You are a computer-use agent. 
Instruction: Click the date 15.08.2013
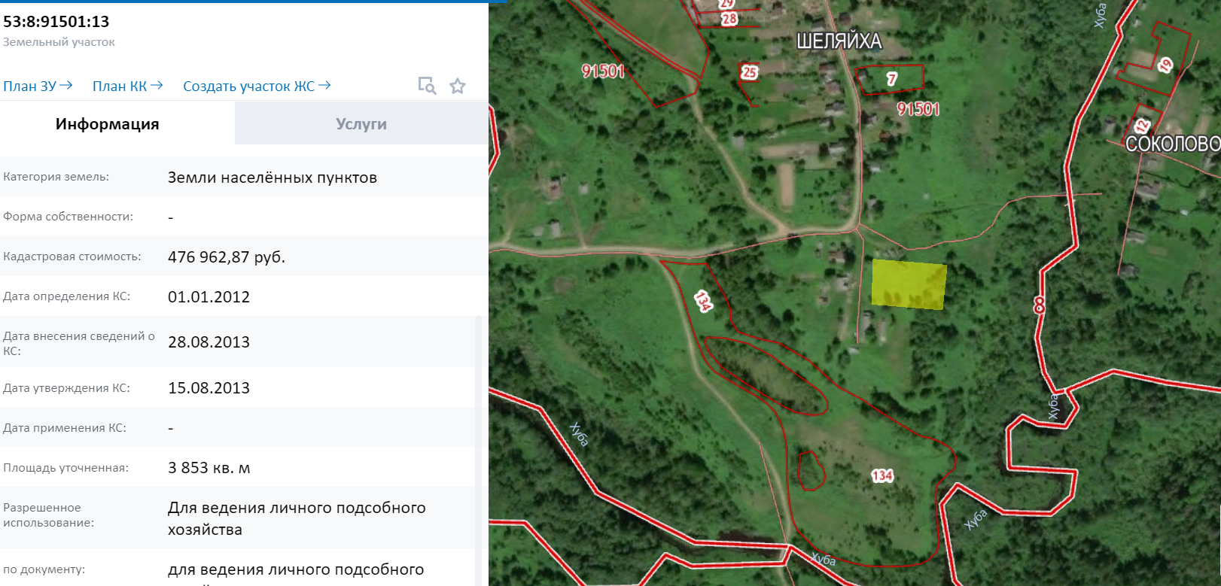[x=209, y=388]
